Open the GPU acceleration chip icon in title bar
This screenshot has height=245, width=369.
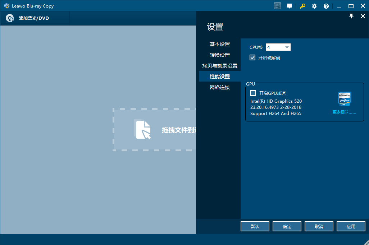(277, 6)
